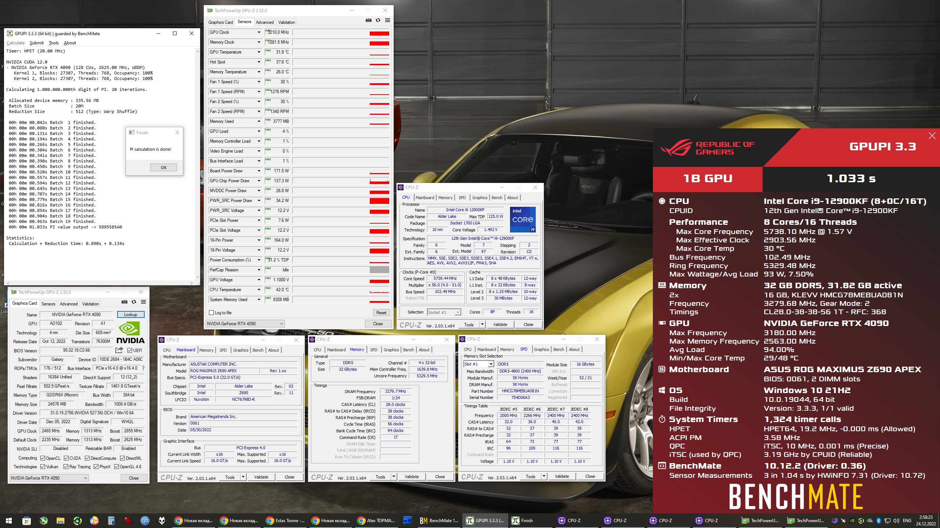940x528 pixels.
Task: Toggle the PhysX checkbox
Action: click(x=96, y=467)
